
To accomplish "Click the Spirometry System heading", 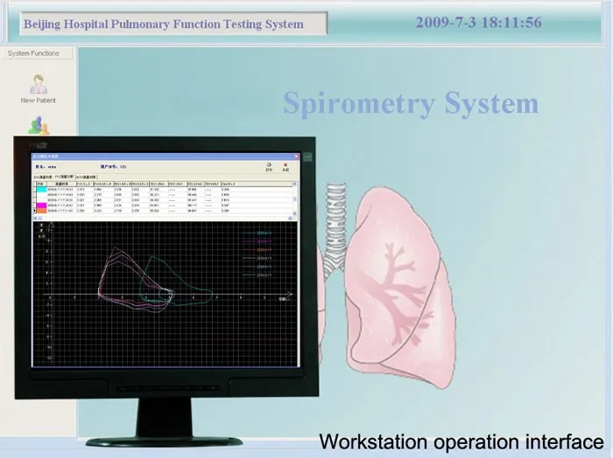I will [x=410, y=103].
